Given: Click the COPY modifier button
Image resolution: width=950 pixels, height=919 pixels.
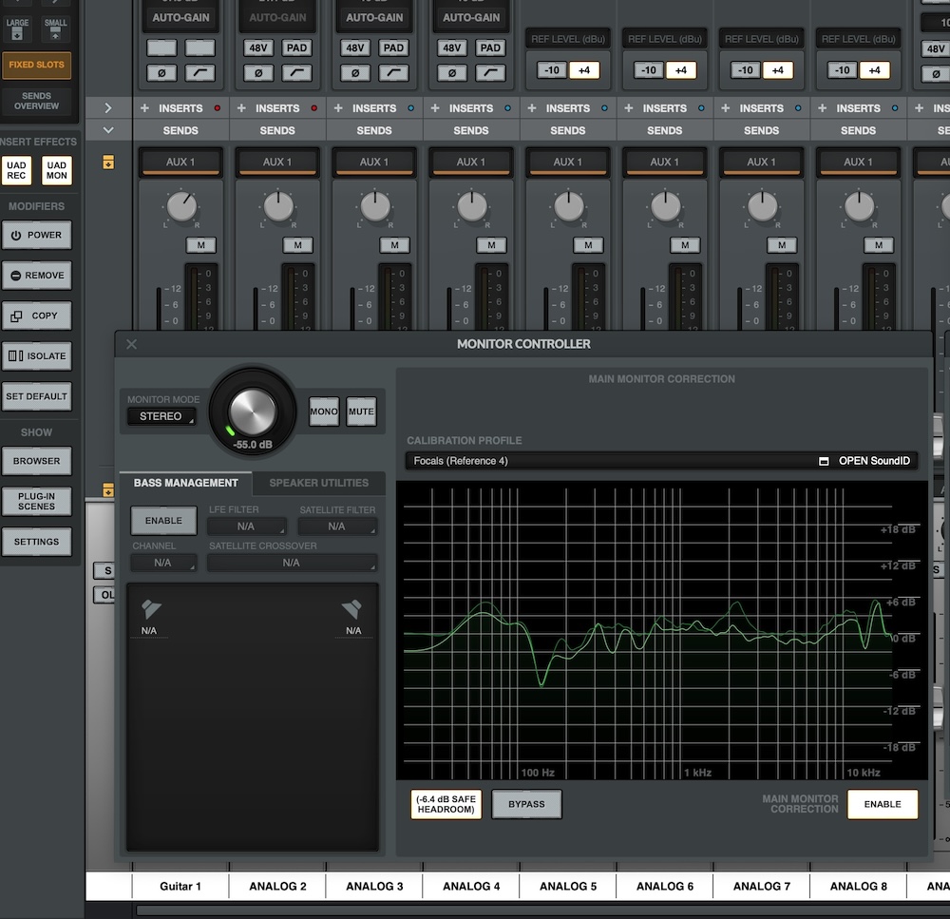Looking at the screenshot, I should (37, 316).
